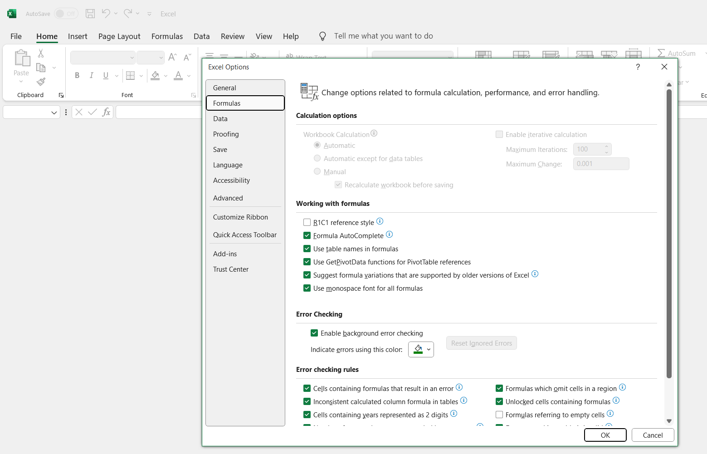Click the Save icon in quick access toolbar
The height and width of the screenshot is (454, 707).
click(90, 14)
